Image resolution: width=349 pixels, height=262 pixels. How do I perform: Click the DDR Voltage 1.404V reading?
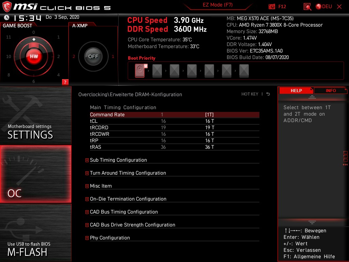(x=249, y=44)
